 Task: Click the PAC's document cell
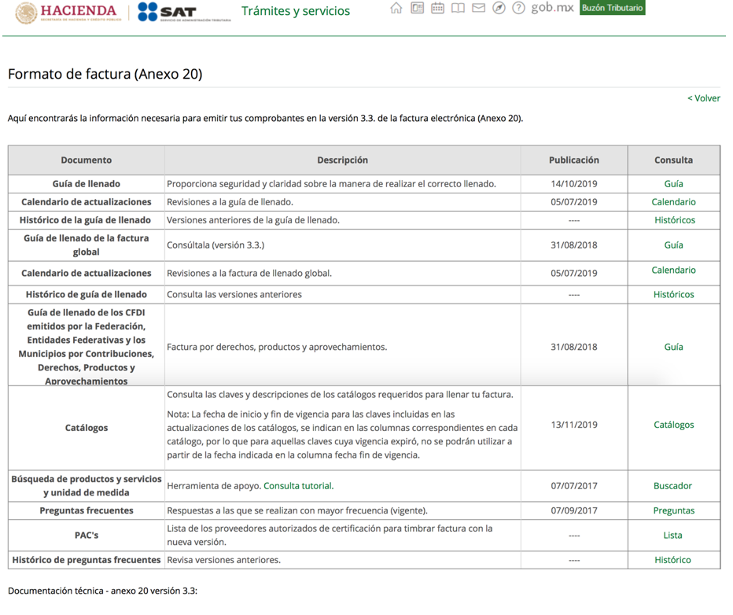point(87,536)
